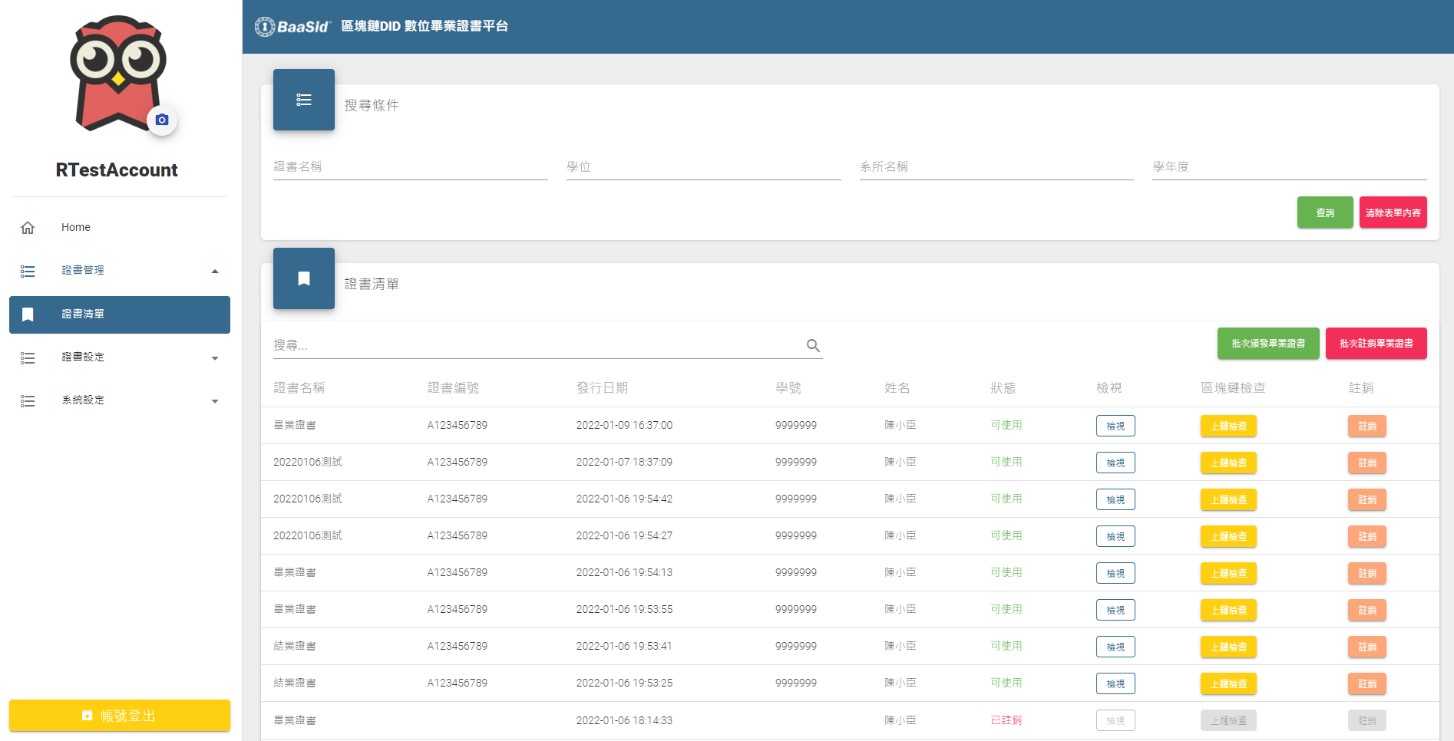Log out with the yellow 帳號登出 button
Image resolution: width=1454 pixels, height=741 pixels.
(x=120, y=716)
